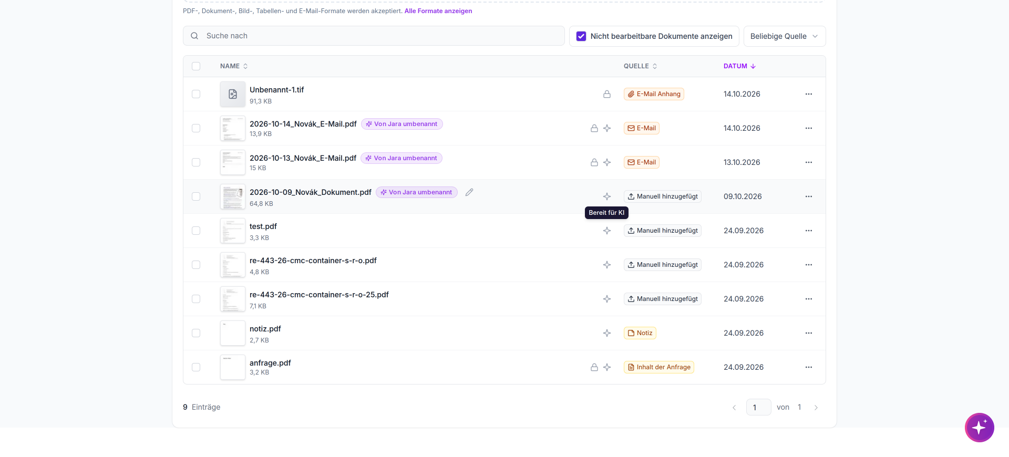The height and width of the screenshot is (457, 1009).
Task: Open the three-dot menu for Unbenannt-1.tif
Action: (x=809, y=94)
